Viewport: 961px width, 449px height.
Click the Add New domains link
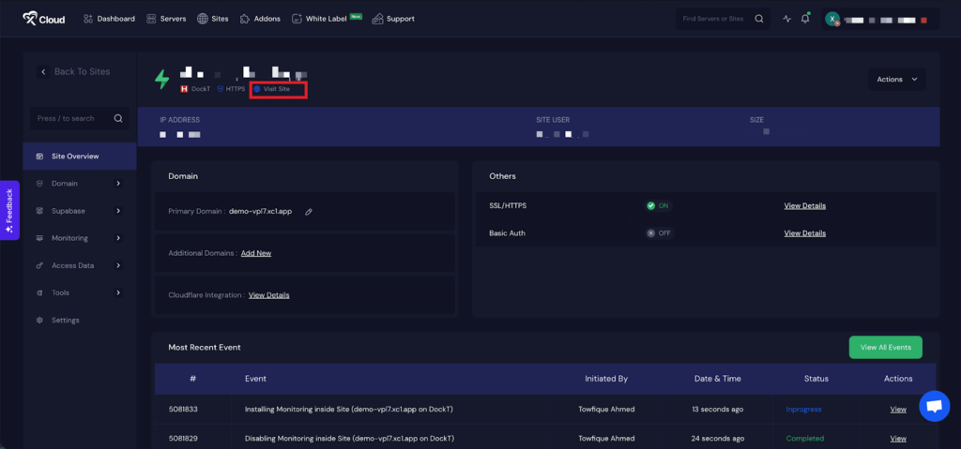point(255,253)
